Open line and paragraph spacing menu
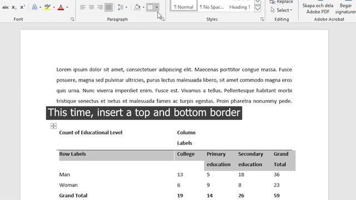This screenshot has width=356, height=200. (122, 7)
